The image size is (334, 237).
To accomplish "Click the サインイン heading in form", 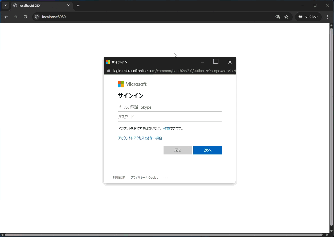I will (x=131, y=96).
